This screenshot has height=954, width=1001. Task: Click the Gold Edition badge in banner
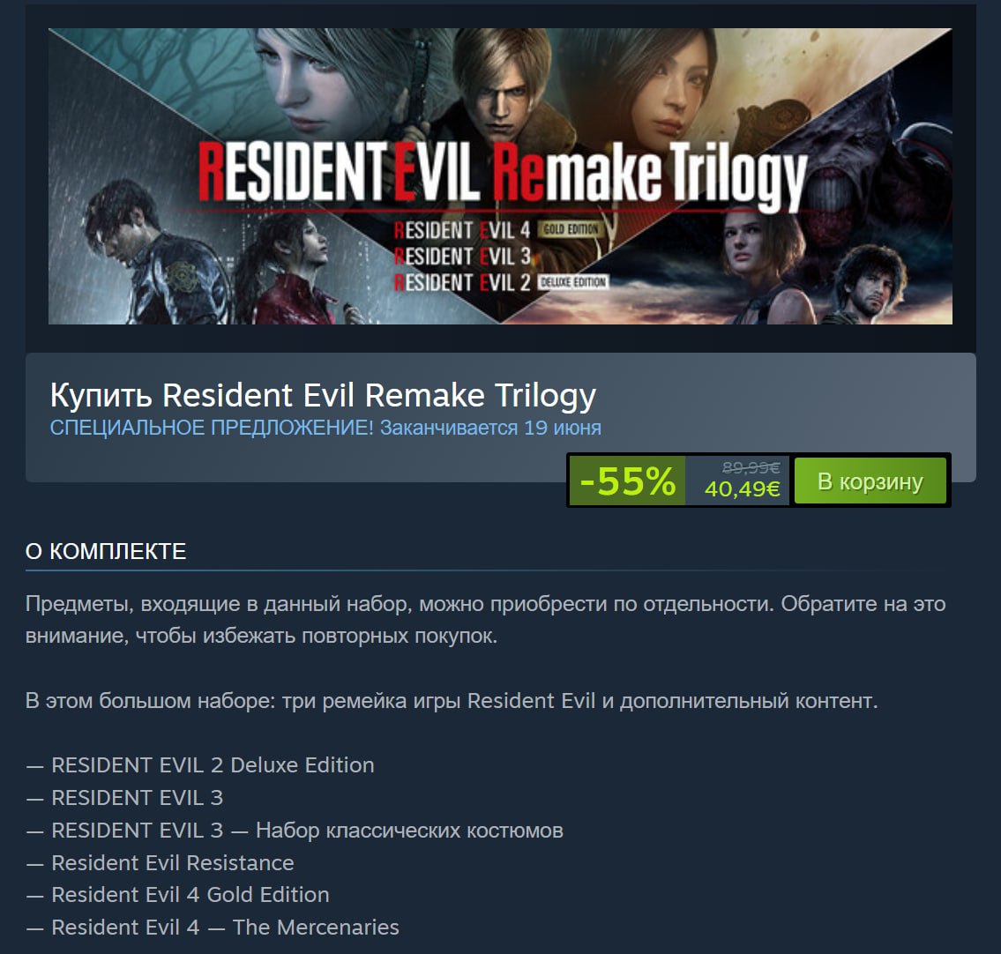(571, 229)
